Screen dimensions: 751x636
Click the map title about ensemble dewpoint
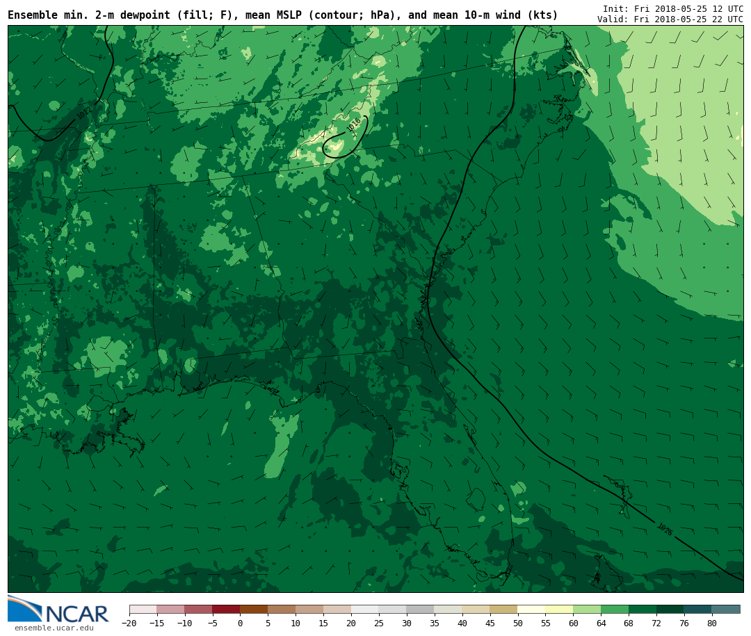point(282,15)
